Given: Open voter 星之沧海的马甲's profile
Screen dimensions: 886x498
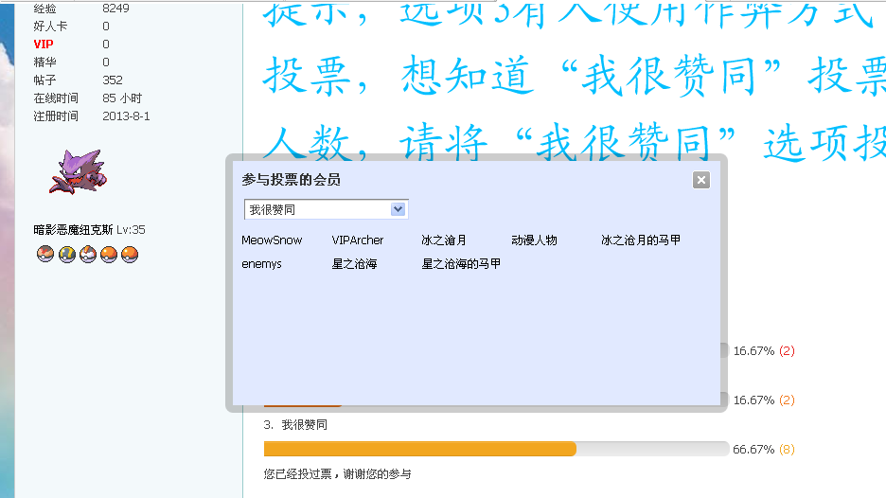Looking at the screenshot, I should coord(461,264).
